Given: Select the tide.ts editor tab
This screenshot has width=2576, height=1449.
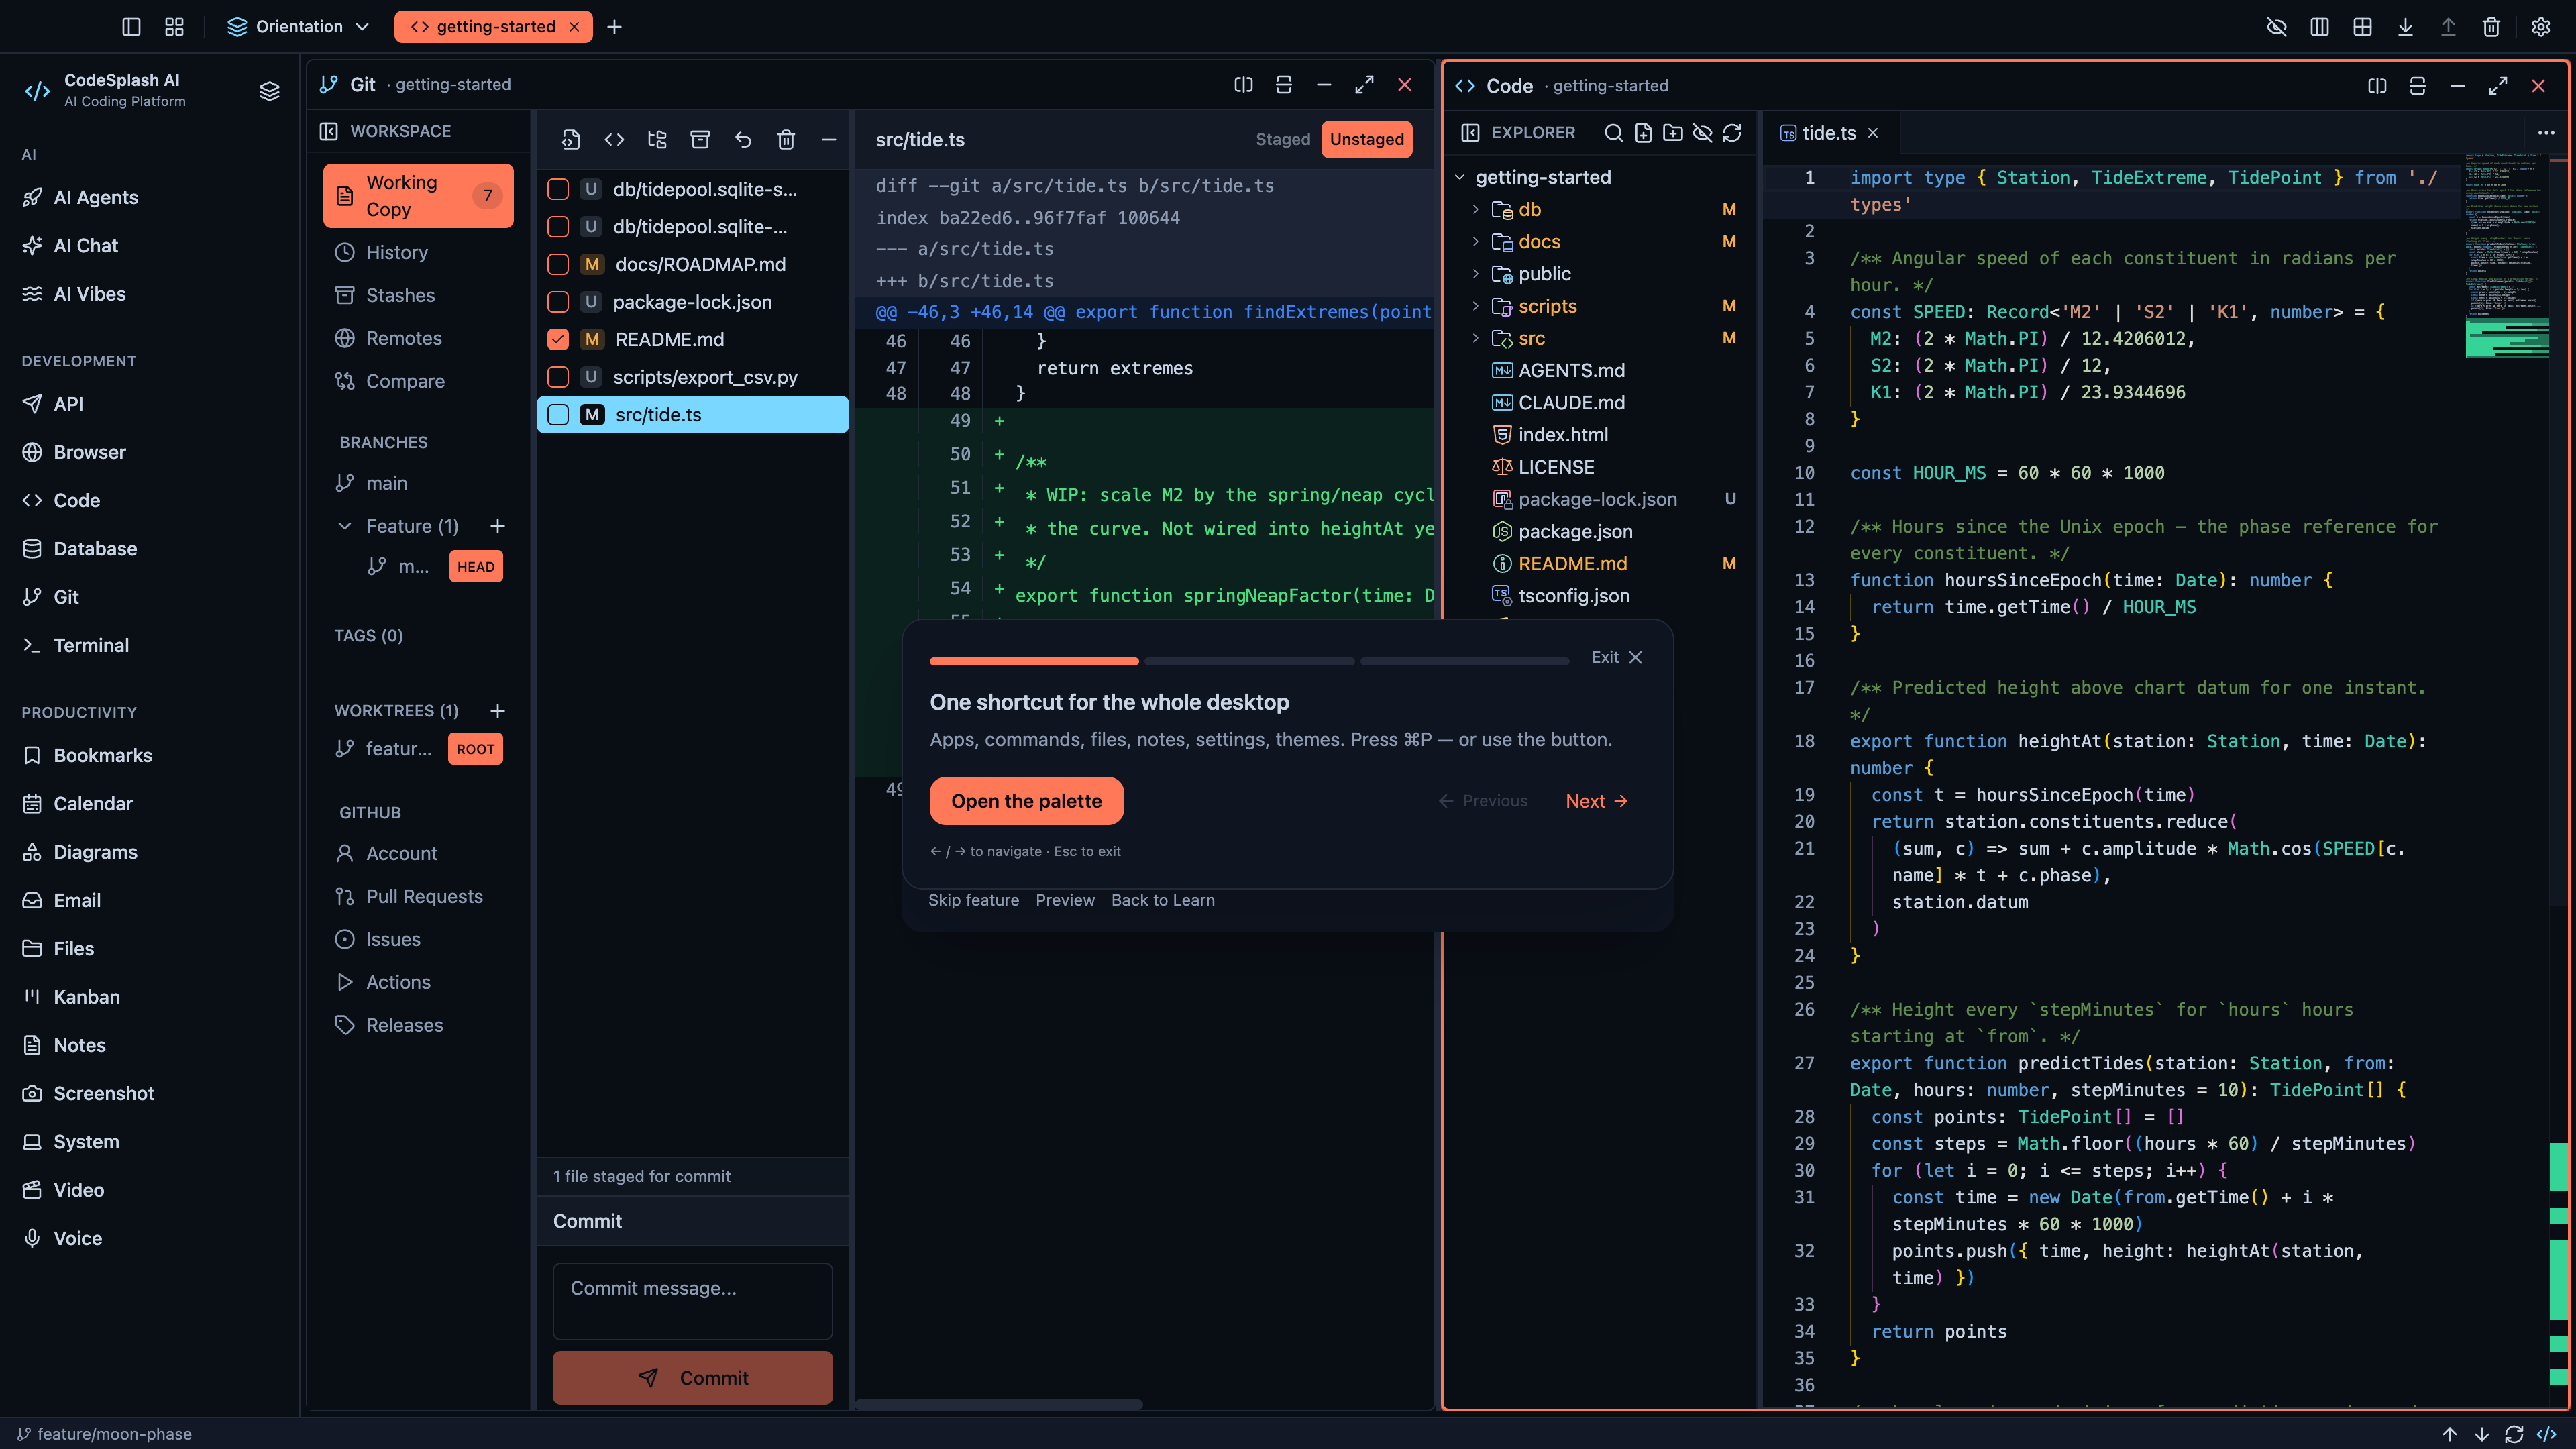Looking at the screenshot, I should pos(1829,133).
